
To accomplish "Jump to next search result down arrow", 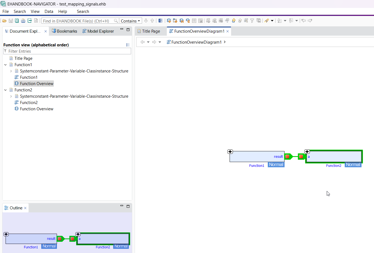I will point(146,21).
